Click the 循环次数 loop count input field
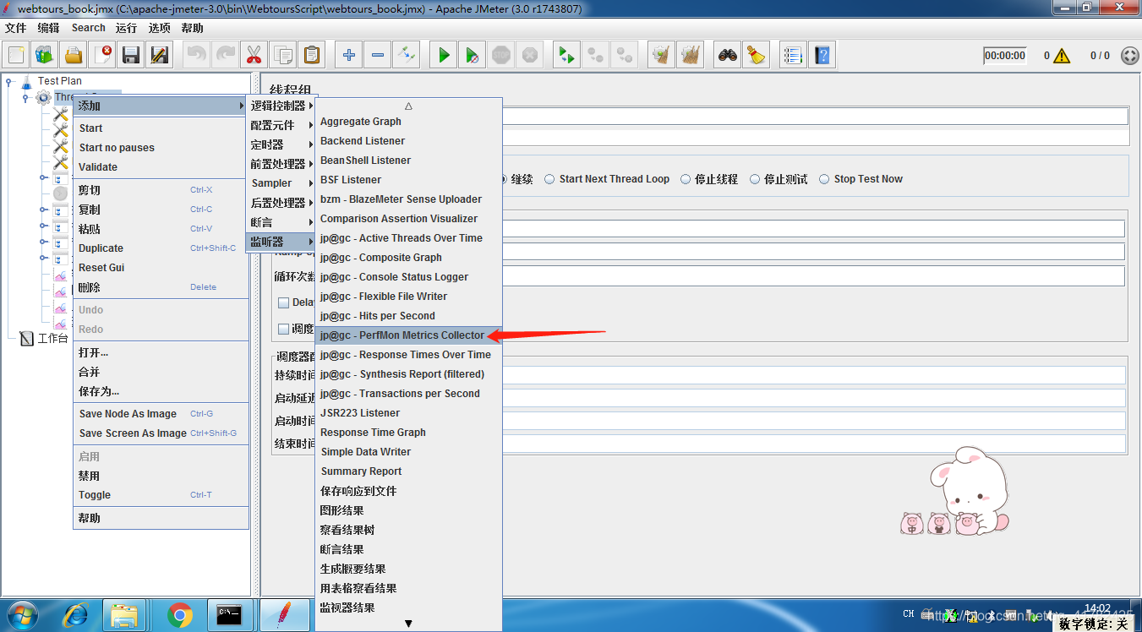The height and width of the screenshot is (632, 1142). point(813,276)
